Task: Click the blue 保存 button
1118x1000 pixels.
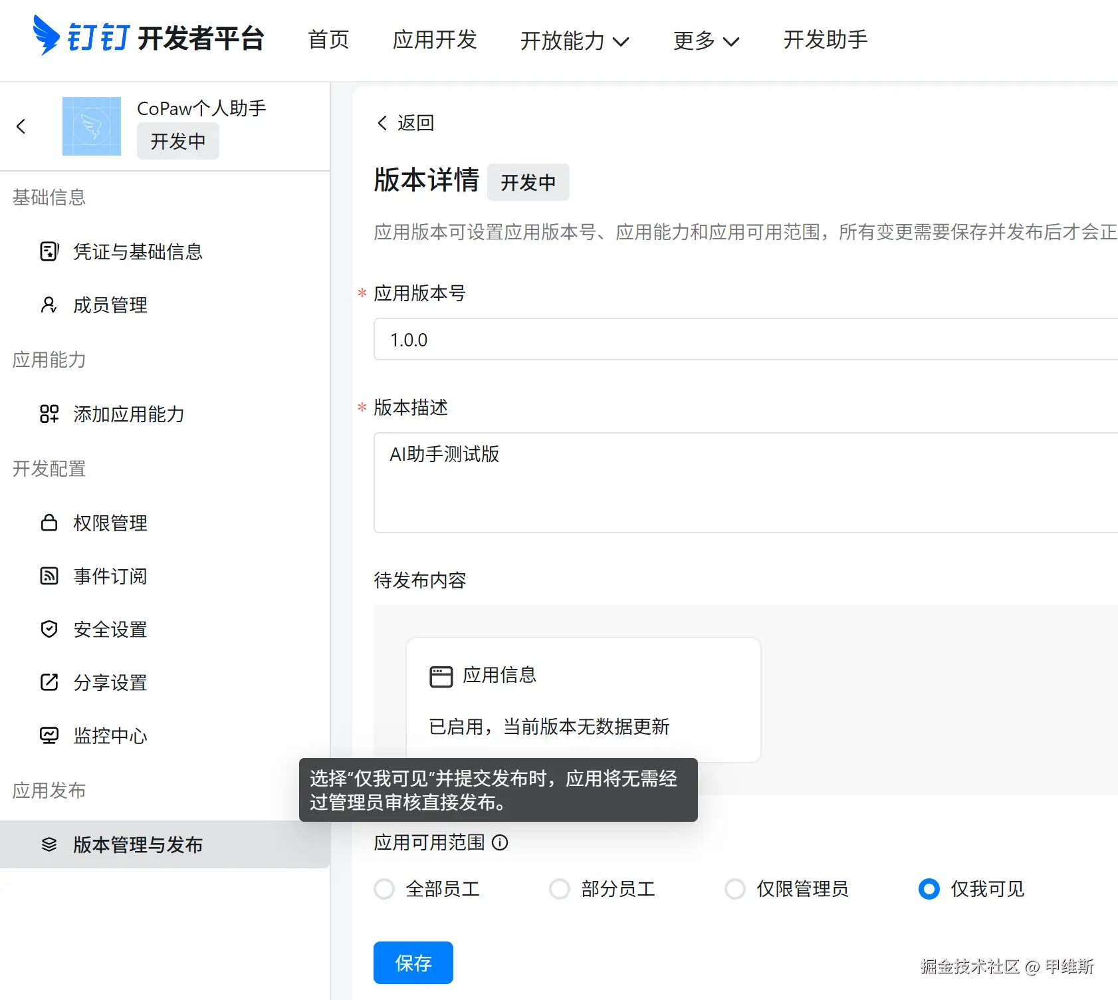Action: [x=413, y=963]
